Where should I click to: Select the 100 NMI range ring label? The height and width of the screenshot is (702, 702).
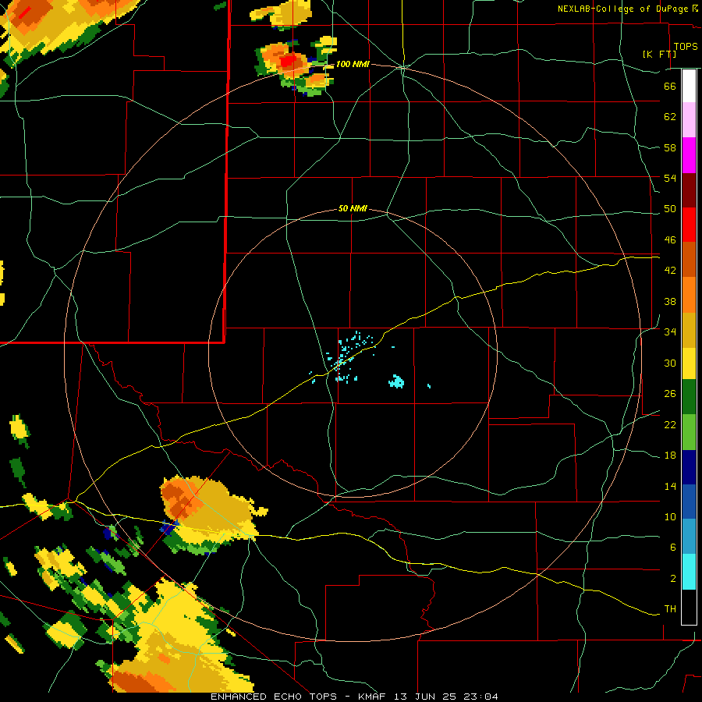click(353, 65)
